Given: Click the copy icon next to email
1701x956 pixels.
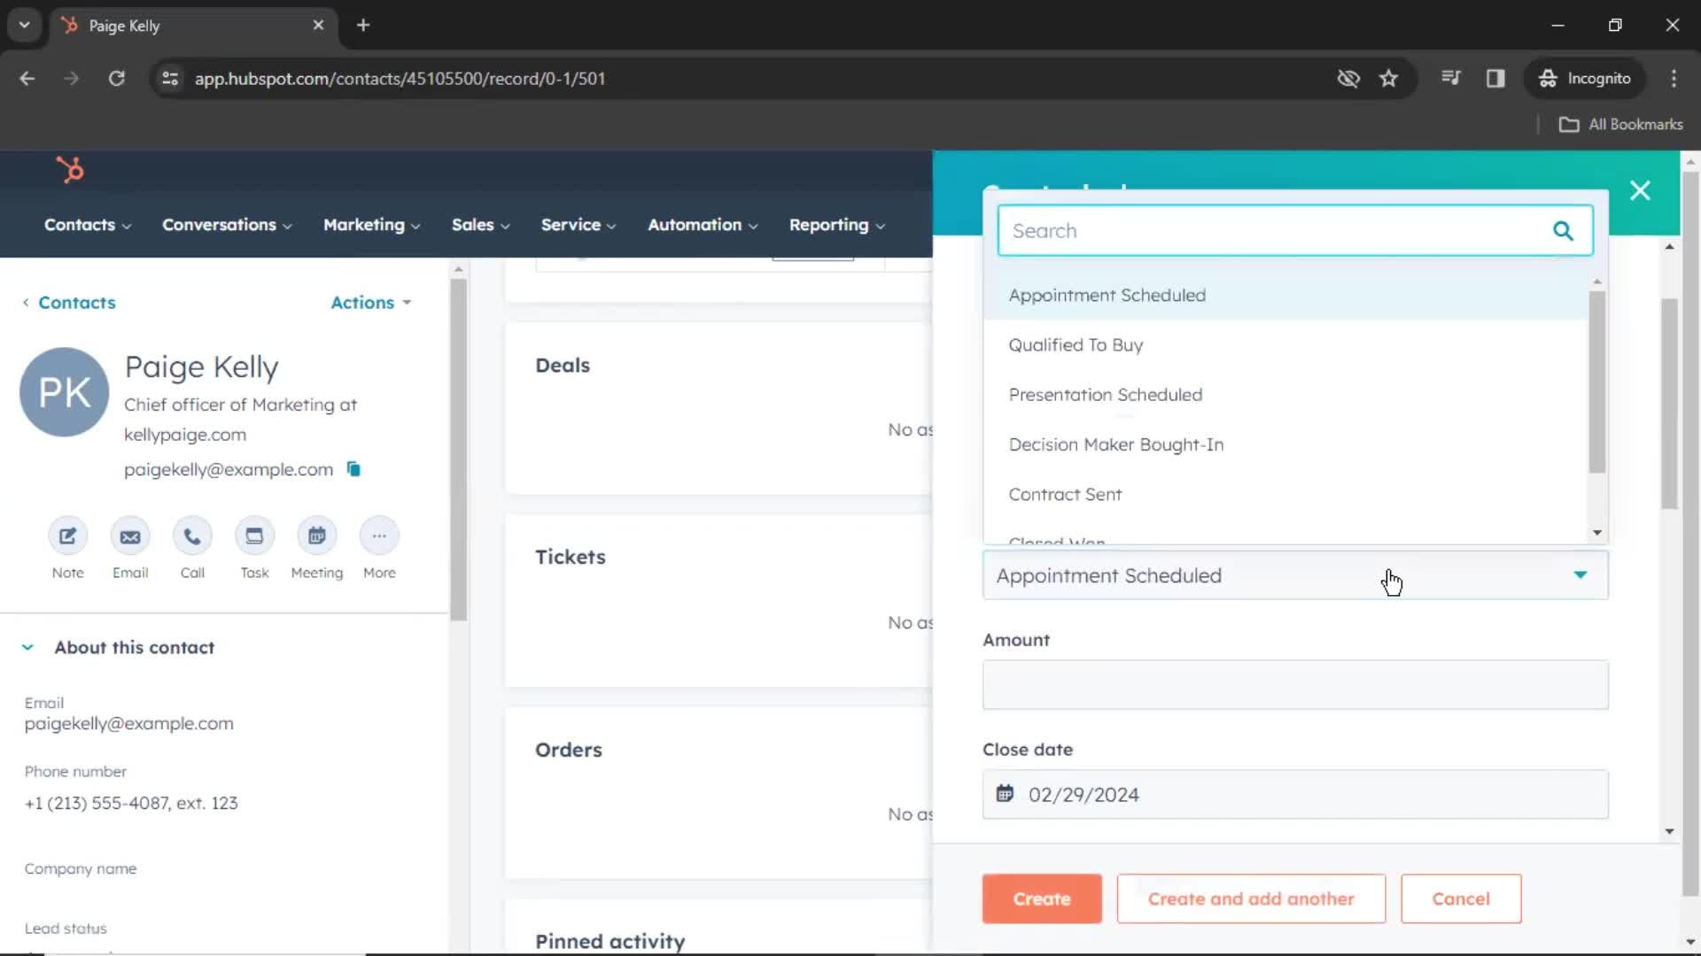Looking at the screenshot, I should (x=354, y=468).
